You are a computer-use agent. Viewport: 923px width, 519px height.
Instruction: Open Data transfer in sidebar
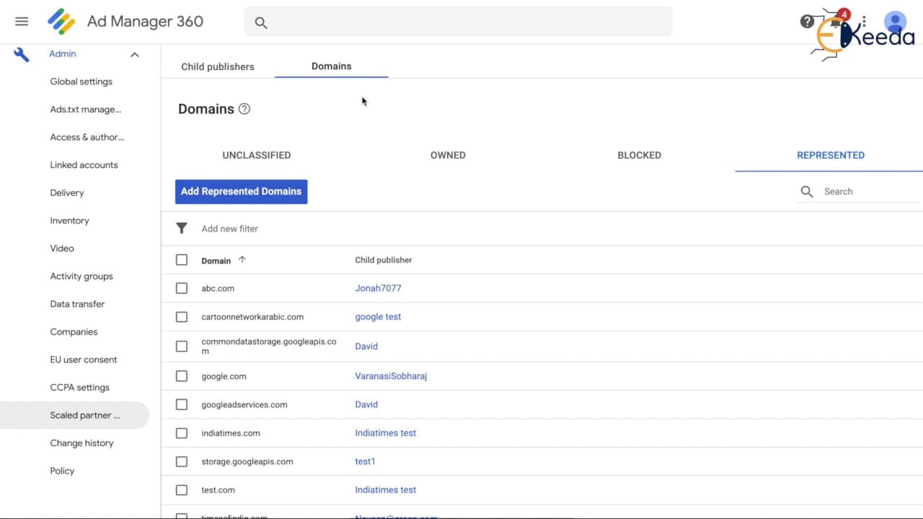(x=77, y=304)
